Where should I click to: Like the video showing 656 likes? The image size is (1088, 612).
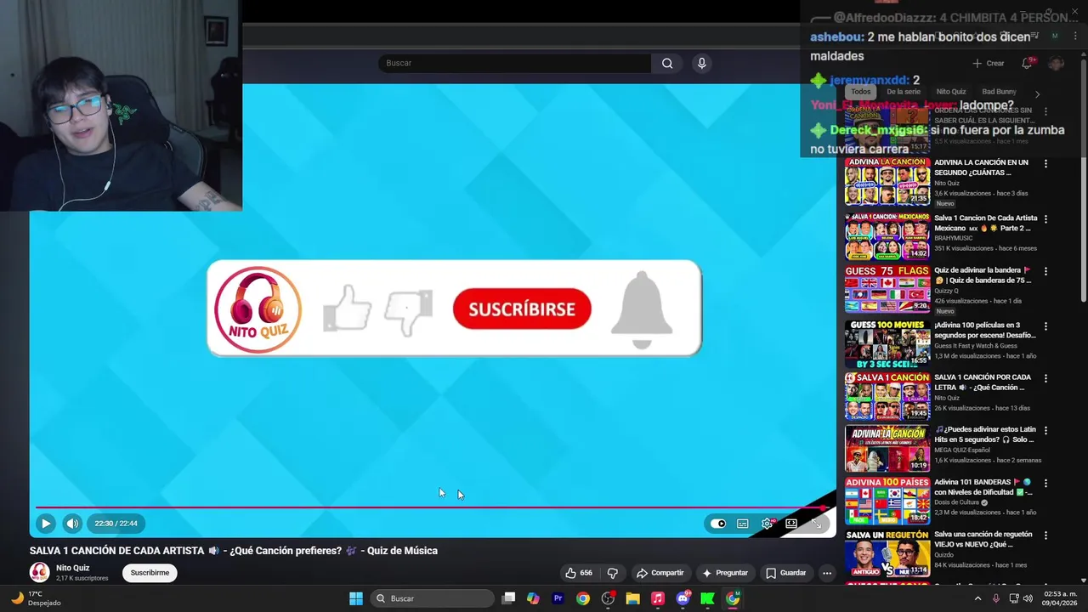pos(579,573)
